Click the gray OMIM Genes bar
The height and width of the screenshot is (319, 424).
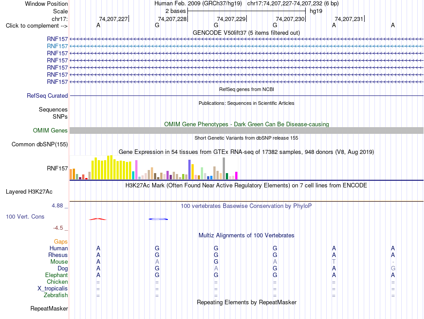[246, 131]
